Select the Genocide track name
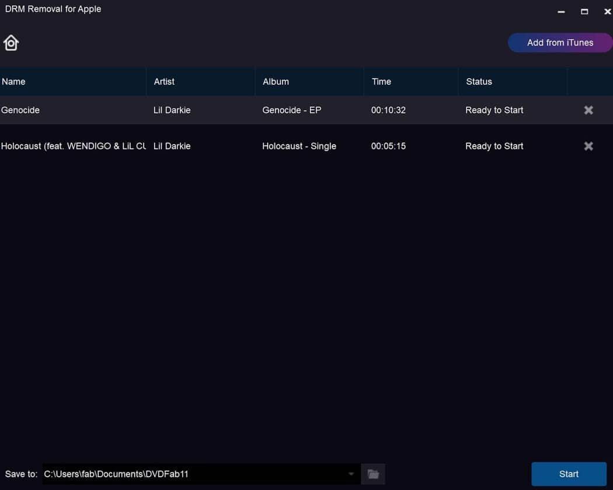 20,110
